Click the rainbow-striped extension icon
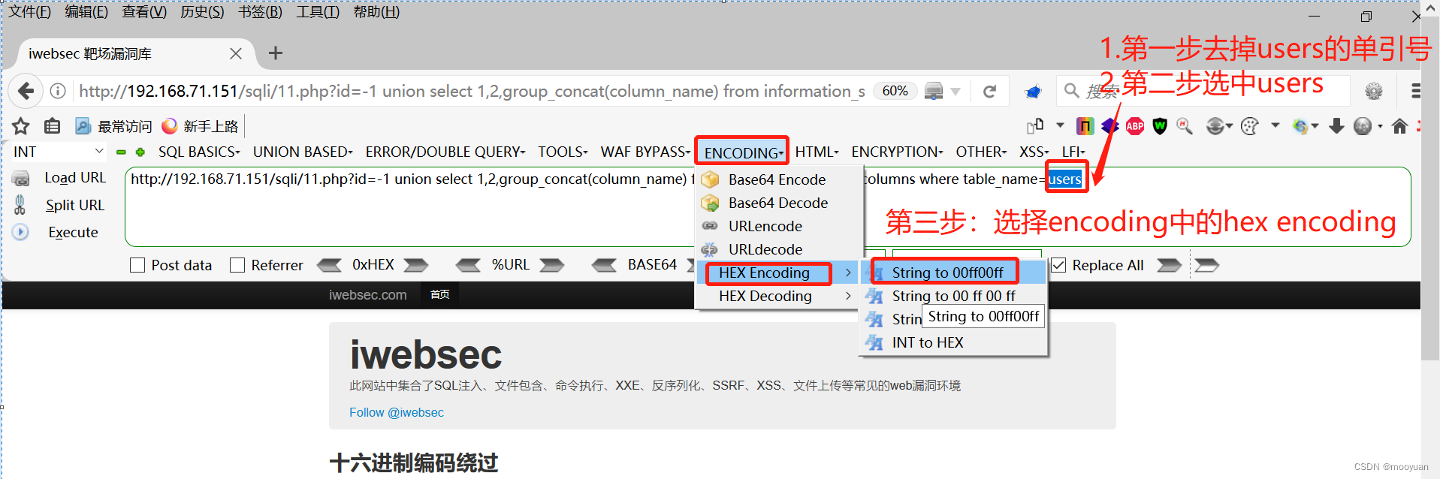Image resolution: width=1440 pixels, height=479 pixels. tap(1085, 125)
